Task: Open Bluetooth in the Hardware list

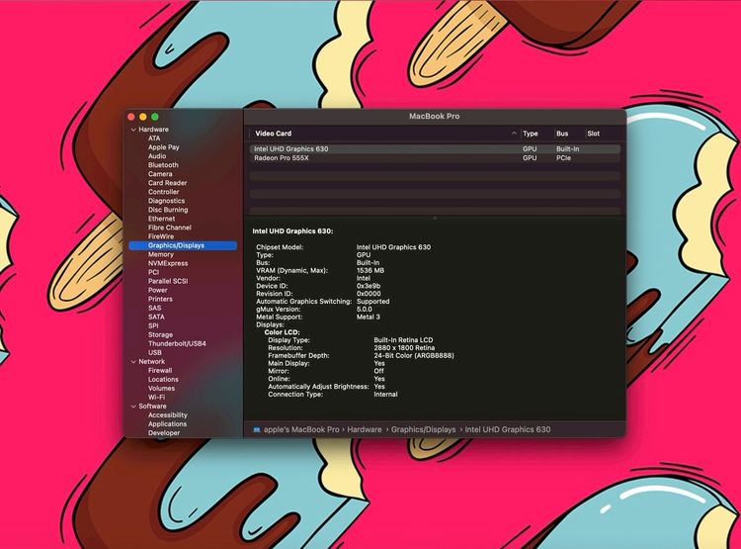Action: pos(163,165)
